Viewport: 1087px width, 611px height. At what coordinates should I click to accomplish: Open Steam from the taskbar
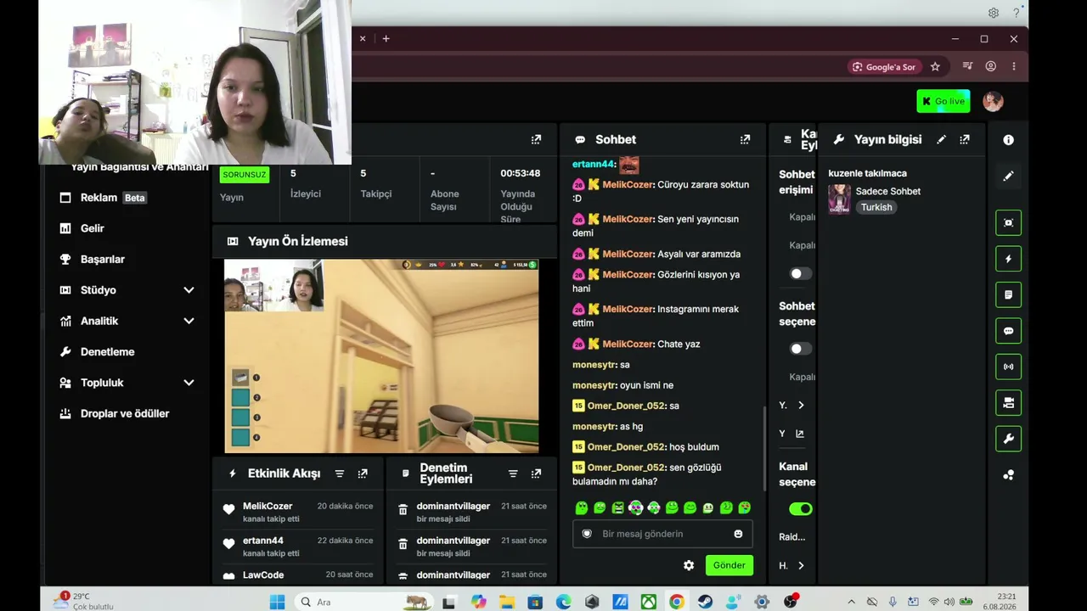(705, 602)
